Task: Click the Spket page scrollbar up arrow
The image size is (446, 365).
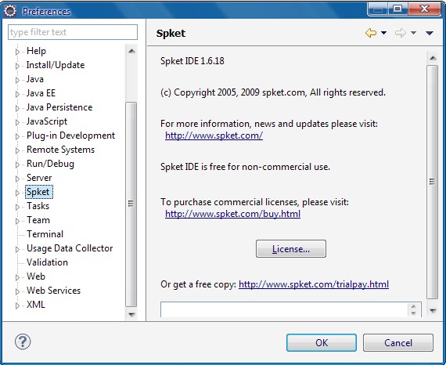Action: click(433, 58)
